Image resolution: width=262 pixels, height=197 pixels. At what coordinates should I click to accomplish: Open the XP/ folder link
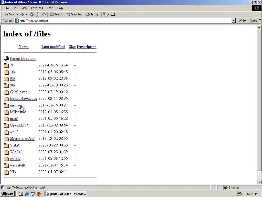(x=13, y=172)
